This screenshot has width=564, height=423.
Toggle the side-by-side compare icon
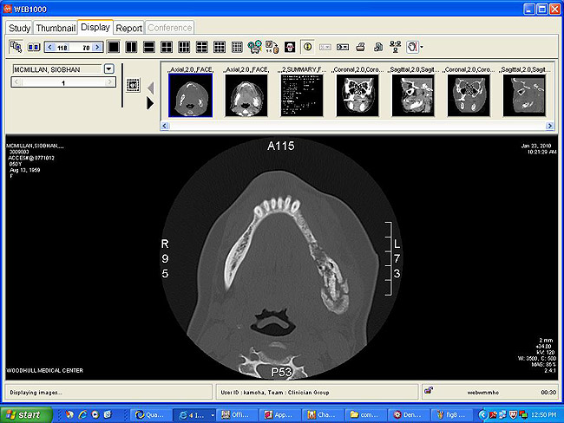click(x=34, y=46)
